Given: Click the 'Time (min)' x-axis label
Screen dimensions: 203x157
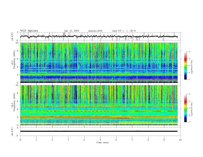Looking at the screenshot, I should 103,142.
